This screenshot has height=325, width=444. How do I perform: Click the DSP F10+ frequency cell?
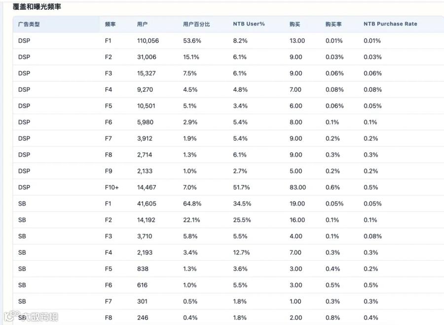click(112, 187)
